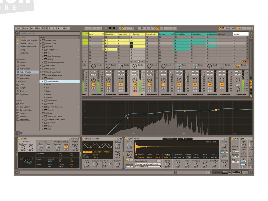Image resolution: width=268 pixels, height=201 pixels.
Task: Click the Stop button in transport bar
Action: (x=110, y=28)
